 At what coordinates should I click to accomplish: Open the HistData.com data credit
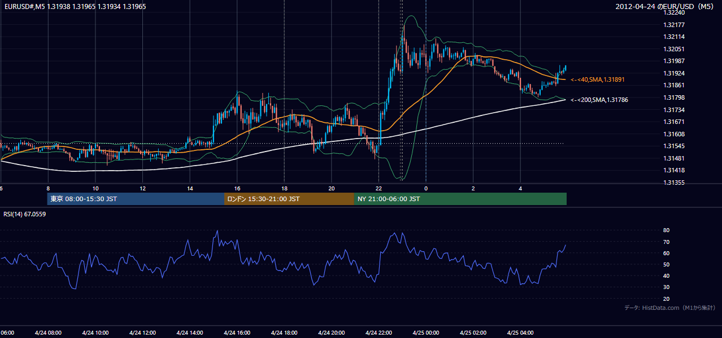pos(669,308)
